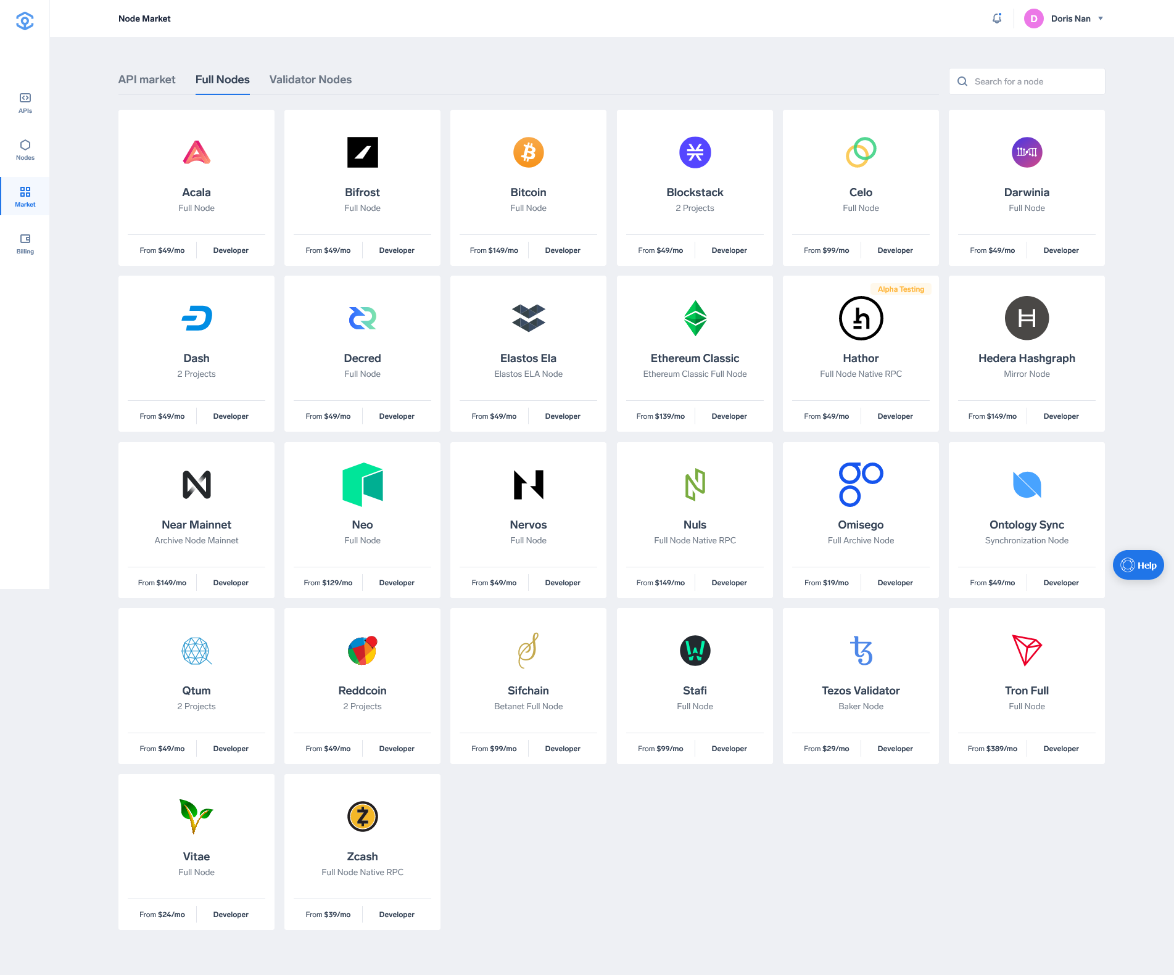Click the Market icon in the sidebar
Image resolution: width=1174 pixels, height=975 pixels.
(25, 196)
